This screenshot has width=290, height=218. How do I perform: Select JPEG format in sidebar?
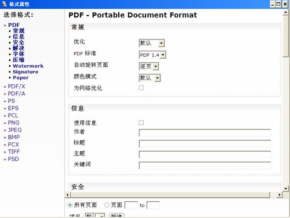click(14, 130)
